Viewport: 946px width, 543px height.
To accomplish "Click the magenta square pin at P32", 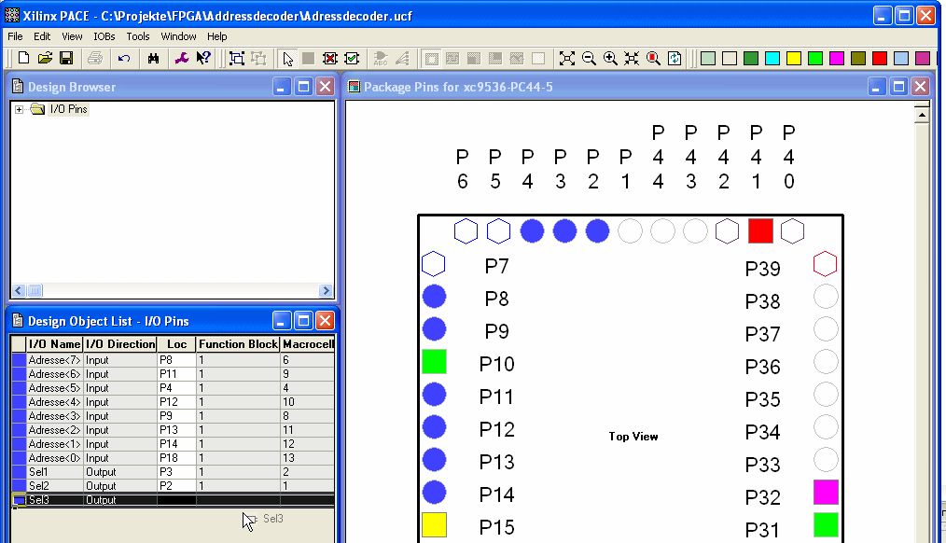I will 826,493.
